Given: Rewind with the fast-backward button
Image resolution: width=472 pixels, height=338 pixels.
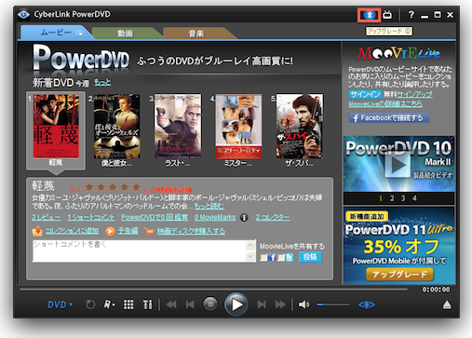Looking at the screenshot, I should pos(171,304).
